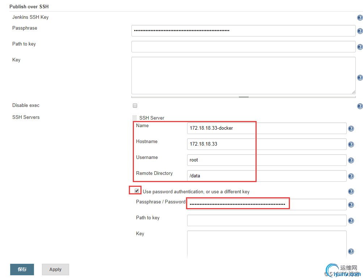Screen dimensions: 363x280
Task: Open help for password authentication checkbox
Action: (x=351, y=191)
